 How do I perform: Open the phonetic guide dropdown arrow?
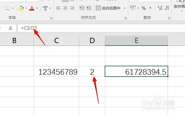point(50,8)
